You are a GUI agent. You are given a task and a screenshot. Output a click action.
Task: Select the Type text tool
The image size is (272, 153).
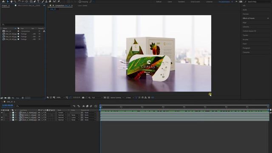click(38, 2)
